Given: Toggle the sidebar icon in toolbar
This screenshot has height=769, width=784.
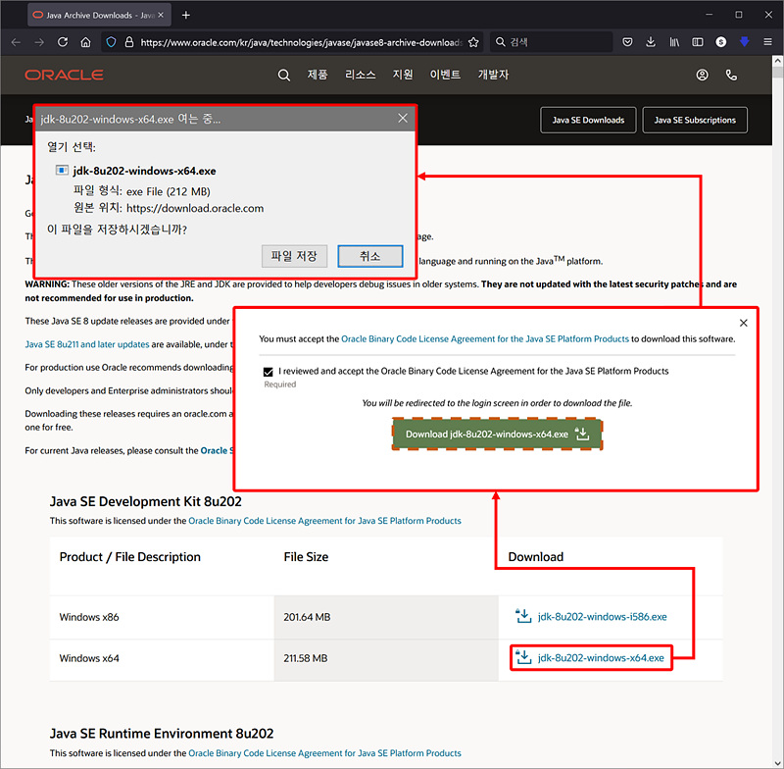Looking at the screenshot, I should pos(698,42).
